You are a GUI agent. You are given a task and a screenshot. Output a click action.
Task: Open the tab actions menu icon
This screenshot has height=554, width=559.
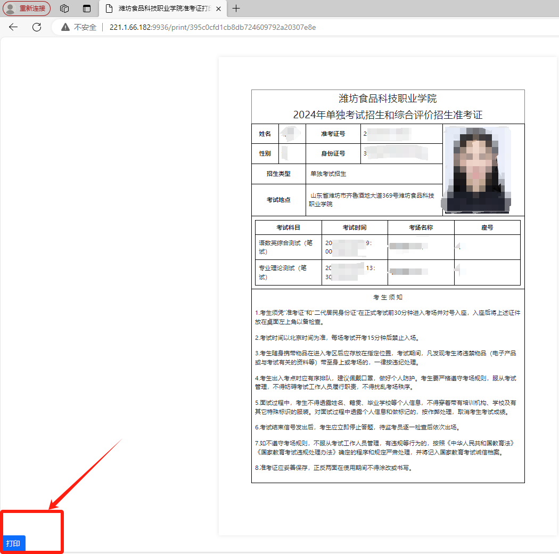[87, 9]
